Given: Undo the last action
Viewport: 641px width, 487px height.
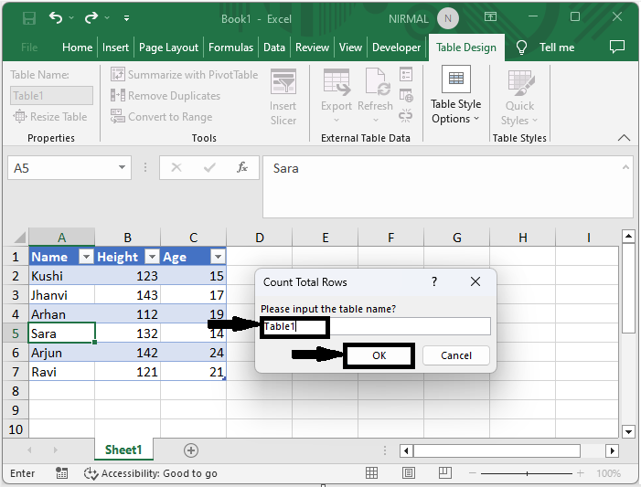Looking at the screenshot, I should (56, 17).
